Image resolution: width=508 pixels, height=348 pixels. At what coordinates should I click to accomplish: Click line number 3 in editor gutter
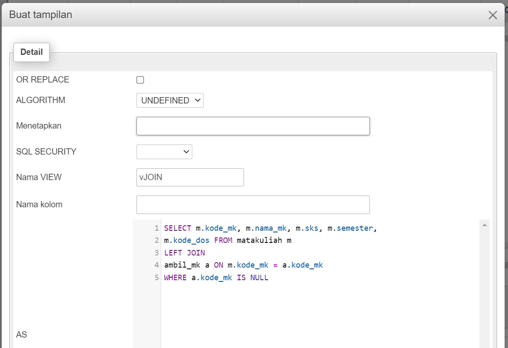(x=157, y=253)
